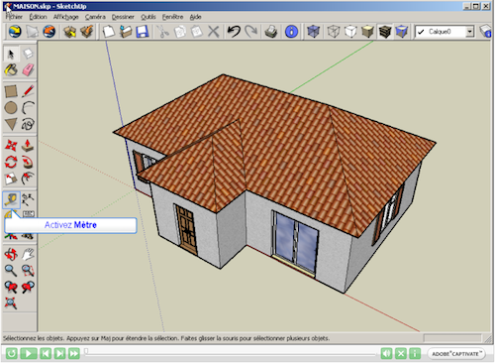
Task: Open the Outils menu
Action: (x=148, y=17)
